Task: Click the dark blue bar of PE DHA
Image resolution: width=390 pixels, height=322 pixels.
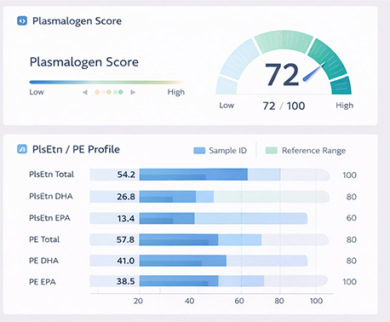Action: (x=183, y=261)
